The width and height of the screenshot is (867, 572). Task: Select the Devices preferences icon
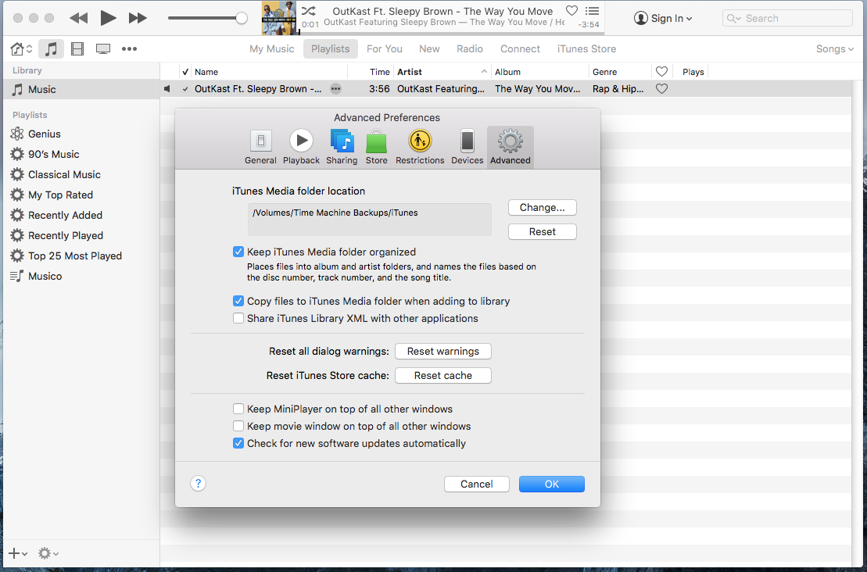tap(467, 147)
